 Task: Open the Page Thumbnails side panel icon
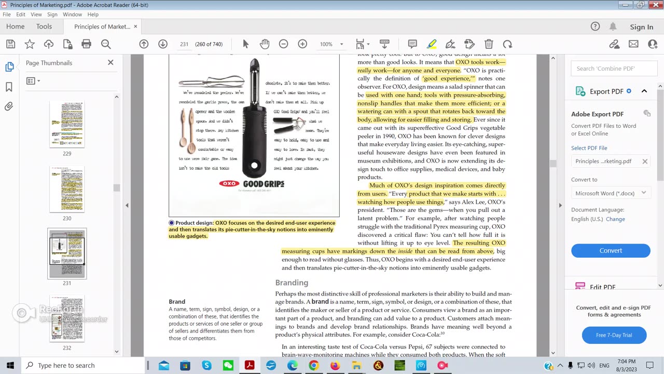(x=9, y=67)
